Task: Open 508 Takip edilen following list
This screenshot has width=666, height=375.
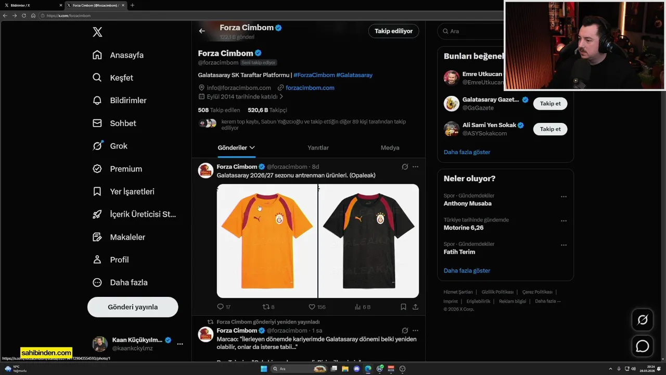Action: [219, 110]
